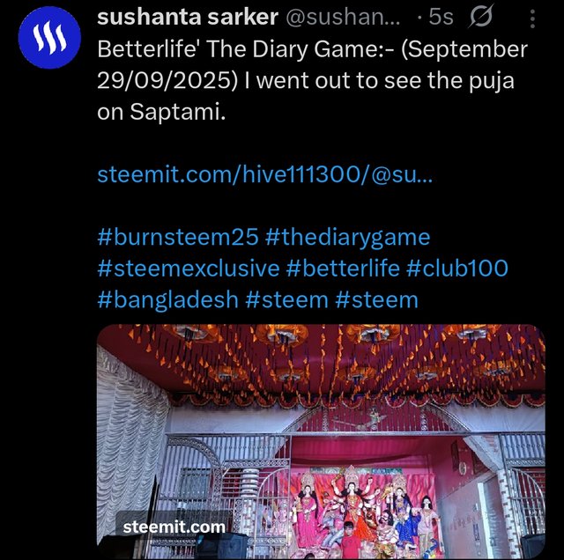Open hashtag #thediarygame
The image size is (564, 560).
347,238
